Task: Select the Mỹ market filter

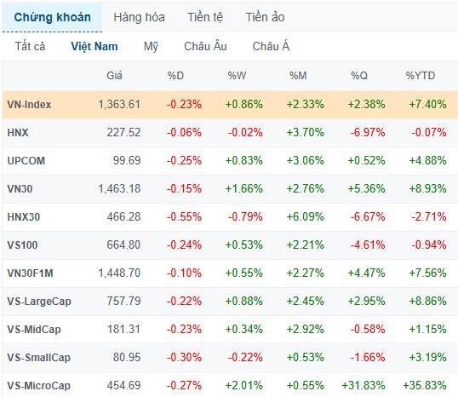Action: pyautogui.click(x=151, y=47)
